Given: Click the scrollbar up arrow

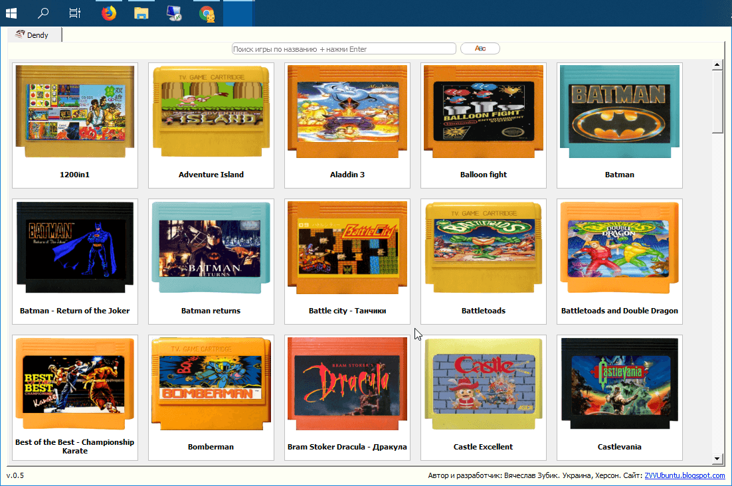Looking at the screenshot, I should click(x=717, y=65).
